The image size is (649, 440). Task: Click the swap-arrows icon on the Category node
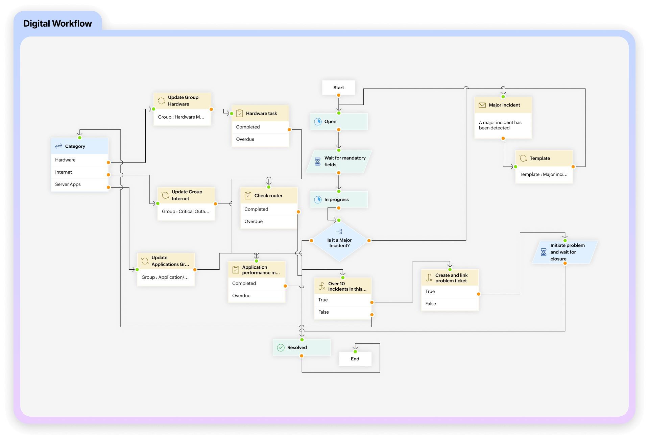pyautogui.click(x=59, y=146)
